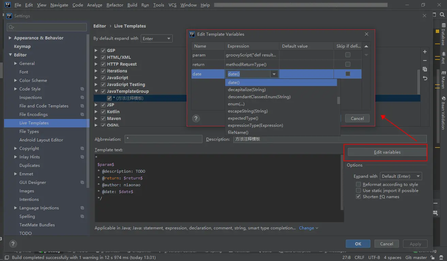Toggle the GSP template group checkbox

pos(103,51)
